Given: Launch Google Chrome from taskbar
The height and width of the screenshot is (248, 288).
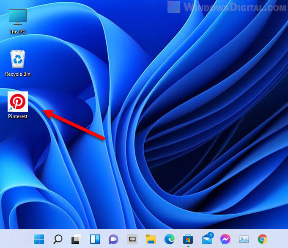Looking at the screenshot, I should pyautogui.click(x=263, y=239).
